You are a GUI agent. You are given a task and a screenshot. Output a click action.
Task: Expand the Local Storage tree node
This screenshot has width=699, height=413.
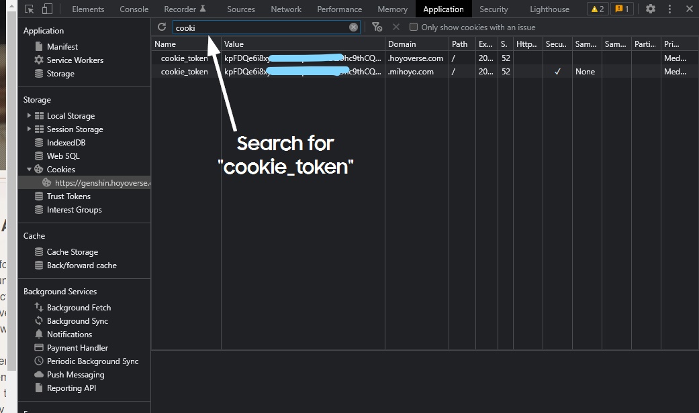tap(29, 116)
